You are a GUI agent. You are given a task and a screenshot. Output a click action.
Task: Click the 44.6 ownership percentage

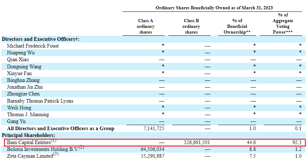pos(251,143)
